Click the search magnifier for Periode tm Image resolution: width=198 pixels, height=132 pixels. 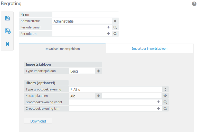point(115,34)
